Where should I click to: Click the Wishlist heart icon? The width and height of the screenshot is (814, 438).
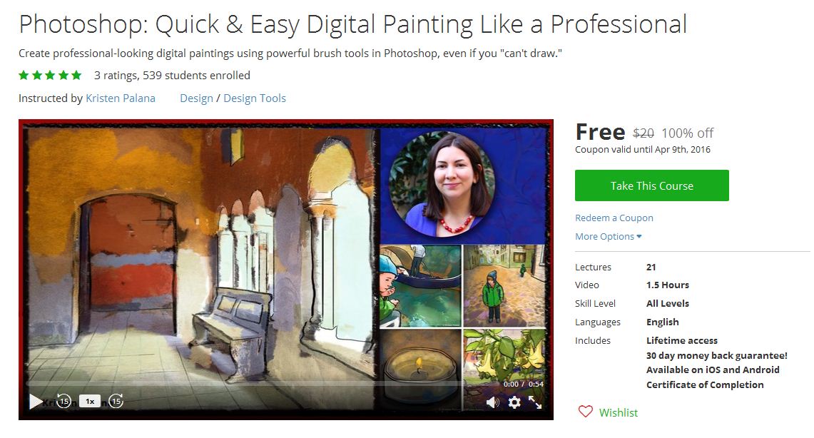pyautogui.click(x=586, y=412)
